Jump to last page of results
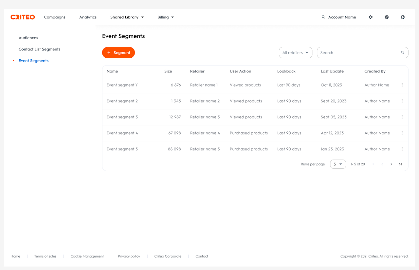 click(x=400, y=164)
